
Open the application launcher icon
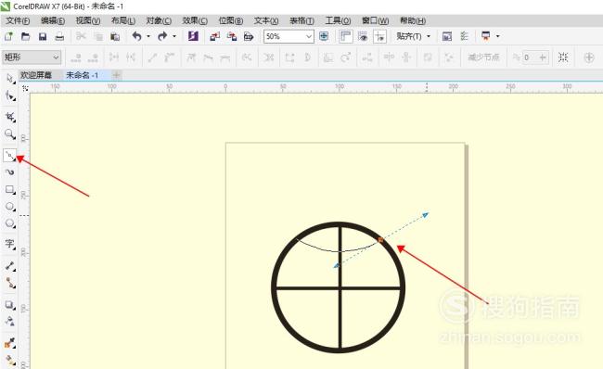pos(486,36)
